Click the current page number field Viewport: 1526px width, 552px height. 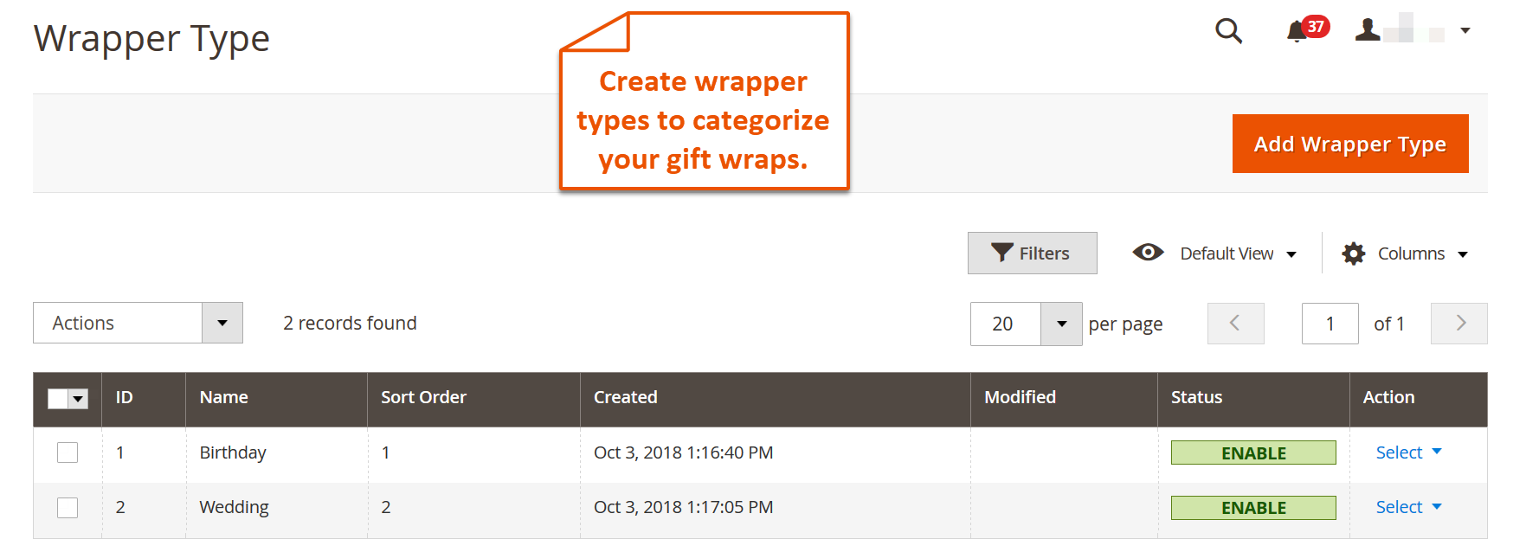(x=1330, y=324)
